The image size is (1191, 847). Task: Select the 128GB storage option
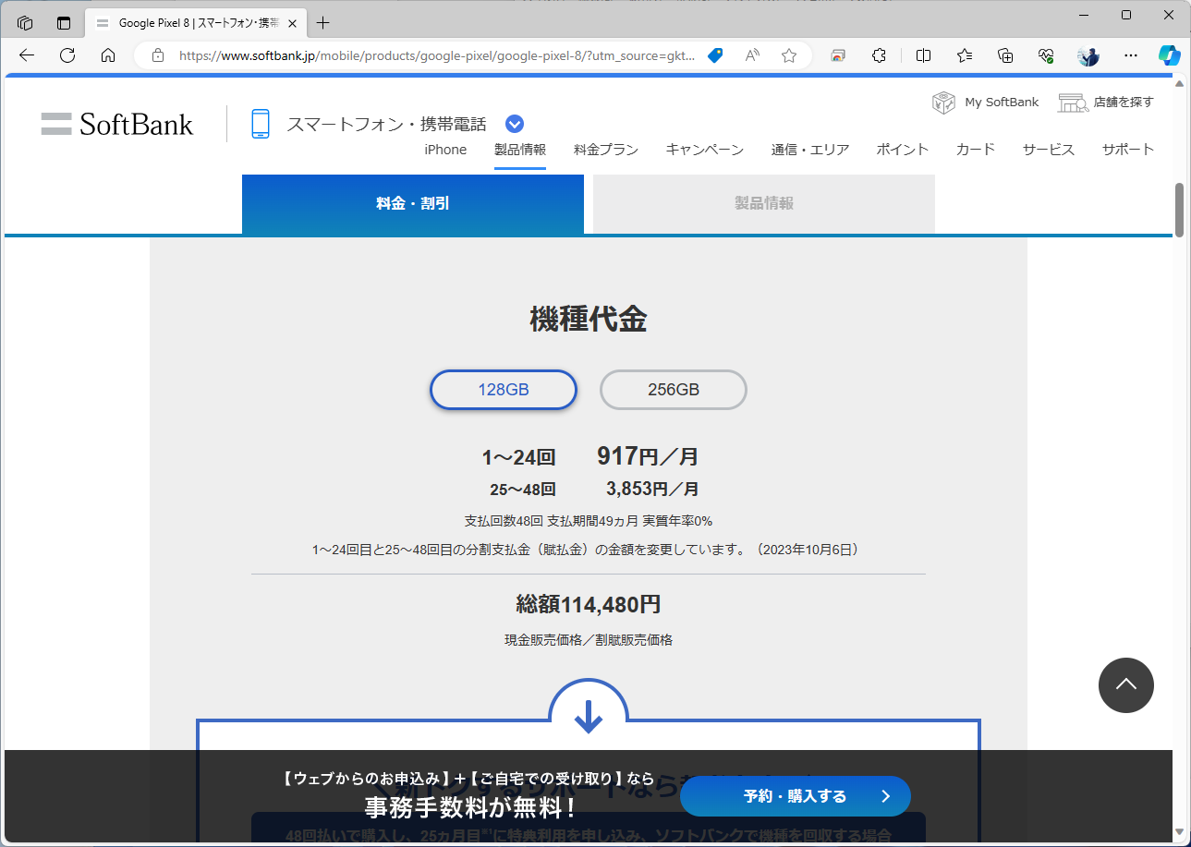tap(503, 389)
